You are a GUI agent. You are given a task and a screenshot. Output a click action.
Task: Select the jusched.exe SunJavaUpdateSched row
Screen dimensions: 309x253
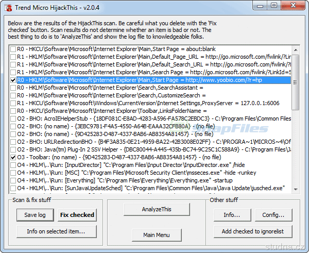point(151,188)
